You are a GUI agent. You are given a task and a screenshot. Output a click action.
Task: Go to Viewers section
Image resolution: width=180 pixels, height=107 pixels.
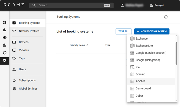coord(28,50)
